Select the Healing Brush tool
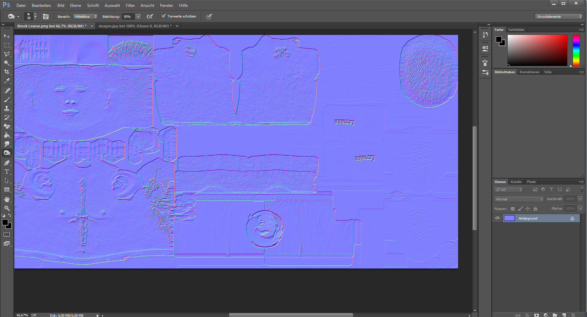This screenshot has height=317, width=587. [x=7, y=91]
